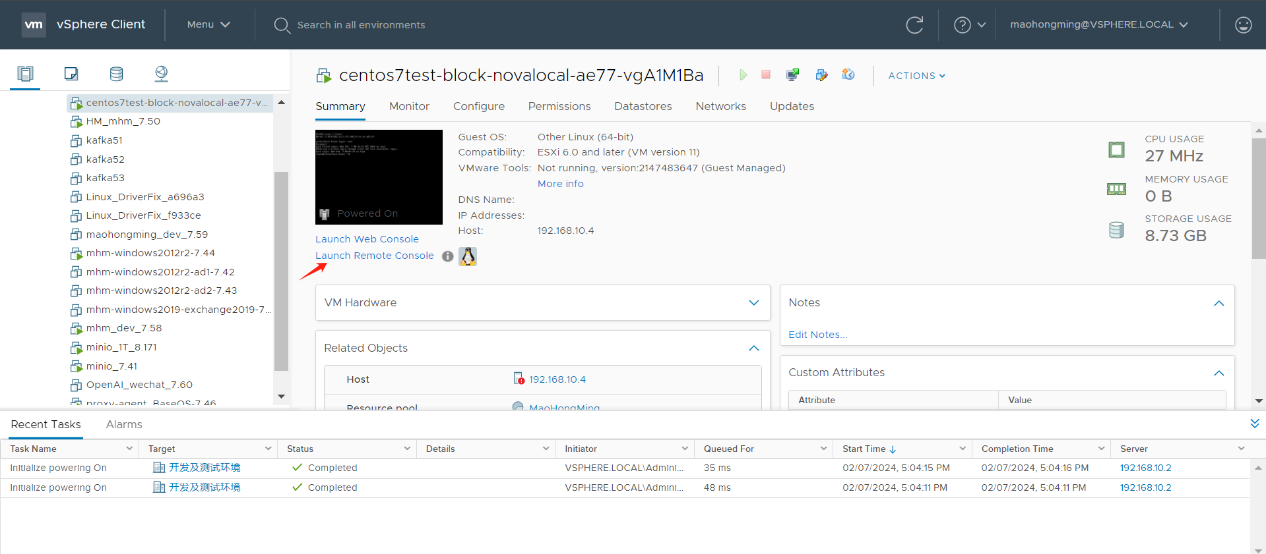1266x554 pixels.
Task: Open the Status column filter dropdown
Action: click(407, 449)
